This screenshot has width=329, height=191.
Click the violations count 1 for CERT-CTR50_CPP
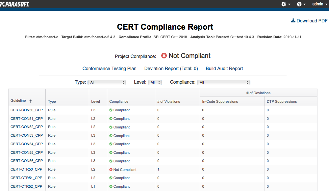tap(158, 169)
